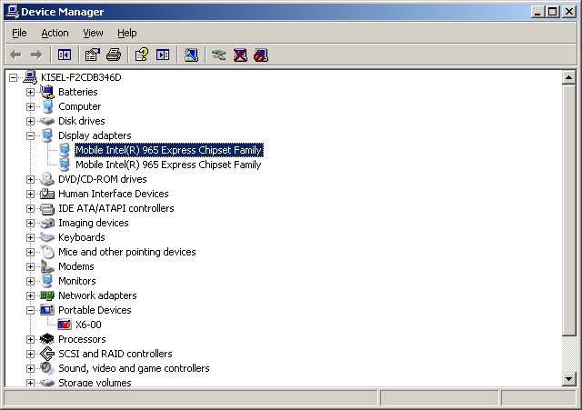Click the scrollbar down arrow
The image size is (582, 410).
[x=568, y=379]
